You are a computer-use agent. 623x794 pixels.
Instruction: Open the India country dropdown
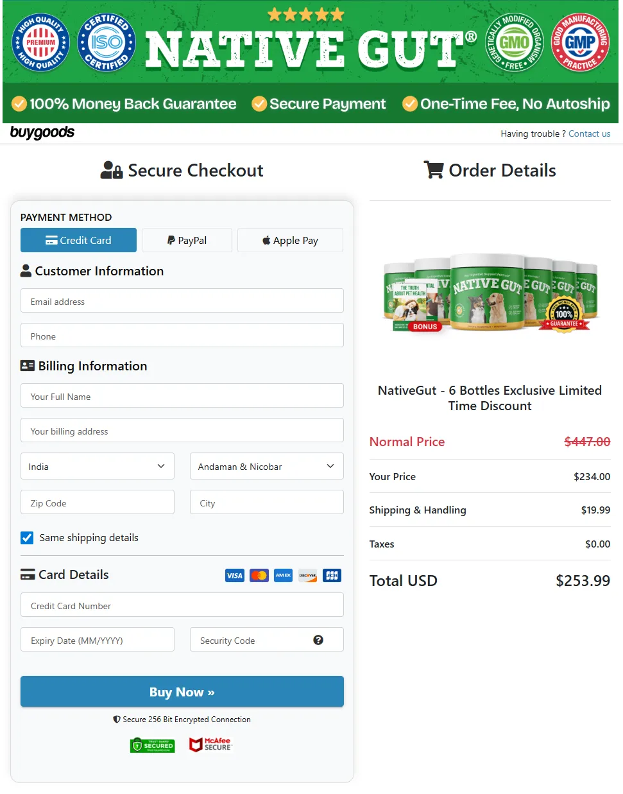click(98, 467)
